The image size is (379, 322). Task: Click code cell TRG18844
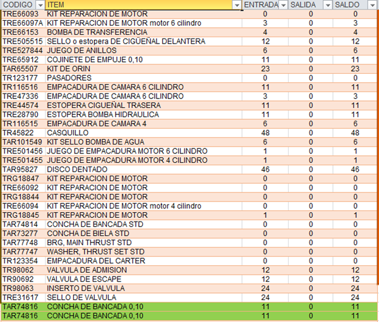tap(23, 197)
